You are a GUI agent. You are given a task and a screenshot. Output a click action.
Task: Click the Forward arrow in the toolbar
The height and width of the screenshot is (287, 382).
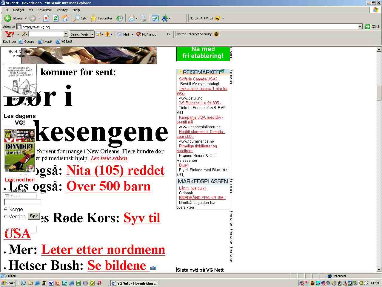click(x=32, y=18)
